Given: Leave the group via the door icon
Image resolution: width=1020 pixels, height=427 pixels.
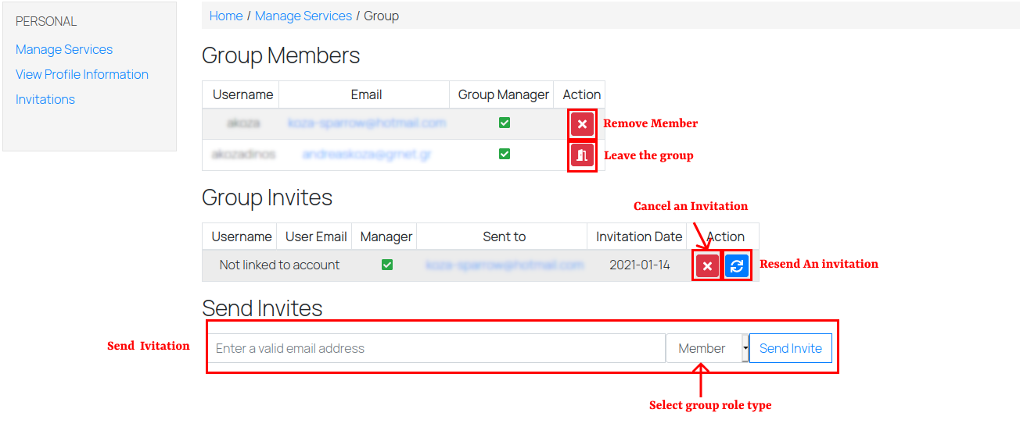Looking at the screenshot, I should click(x=582, y=156).
